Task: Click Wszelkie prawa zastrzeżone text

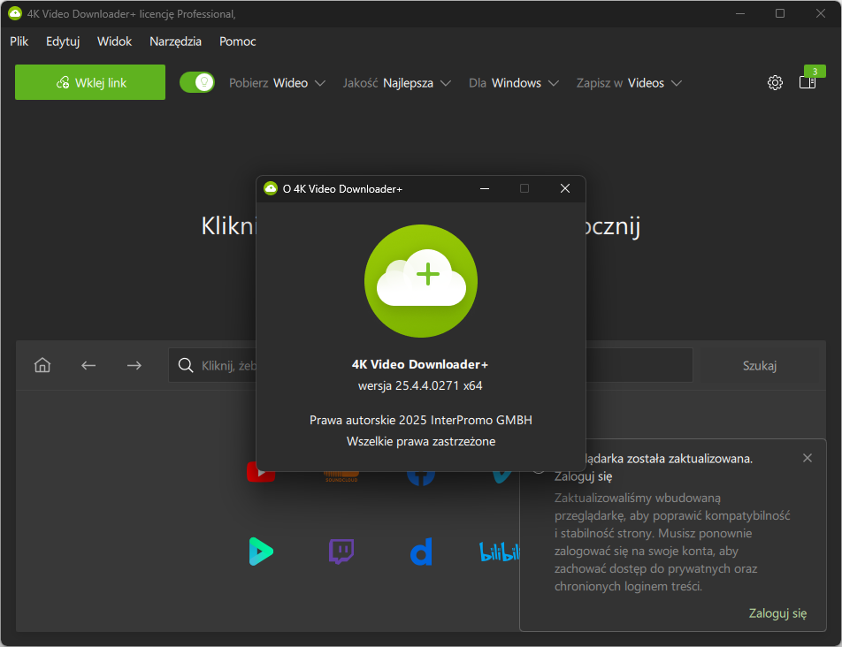Action: pos(421,442)
